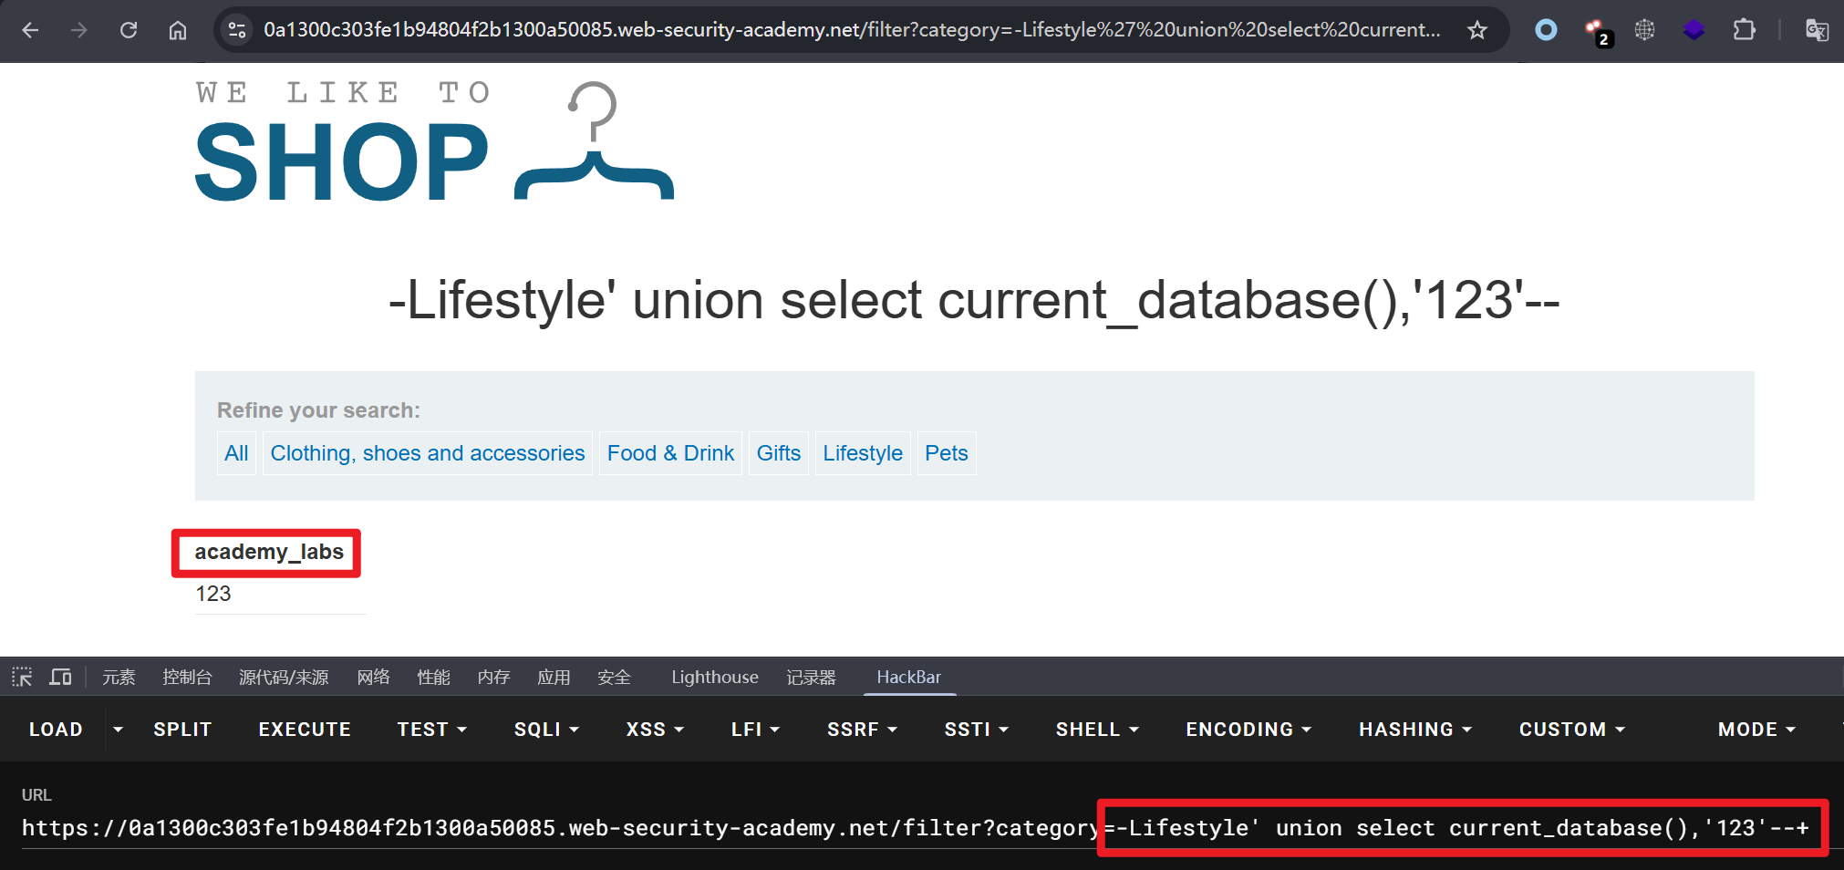This screenshot has height=870, width=1844.
Task: Expand the ENCODING menu
Action: click(x=1248, y=730)
